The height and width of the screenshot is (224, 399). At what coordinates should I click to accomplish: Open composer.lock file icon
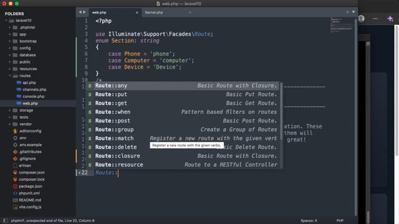tap(15, 179)
